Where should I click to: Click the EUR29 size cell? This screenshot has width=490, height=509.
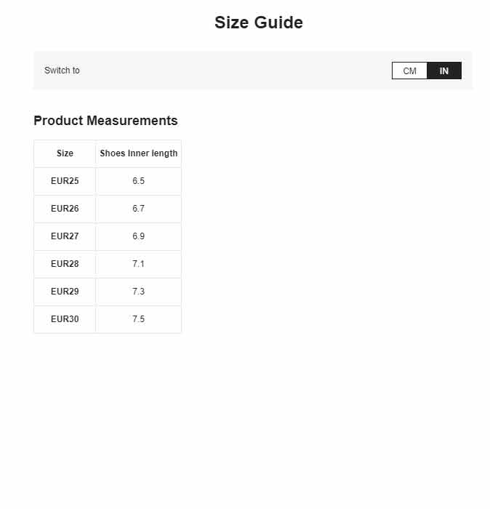[x=65, y=291]
